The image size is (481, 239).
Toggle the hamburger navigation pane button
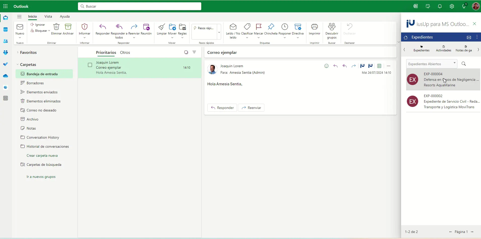19,17
